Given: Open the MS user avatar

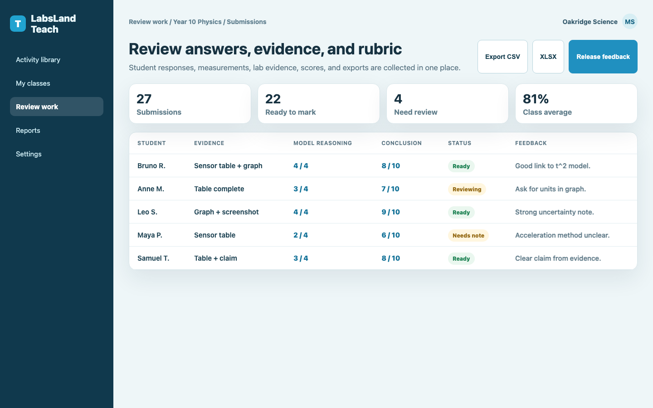Looking at the screenshot, I should 629,22.
